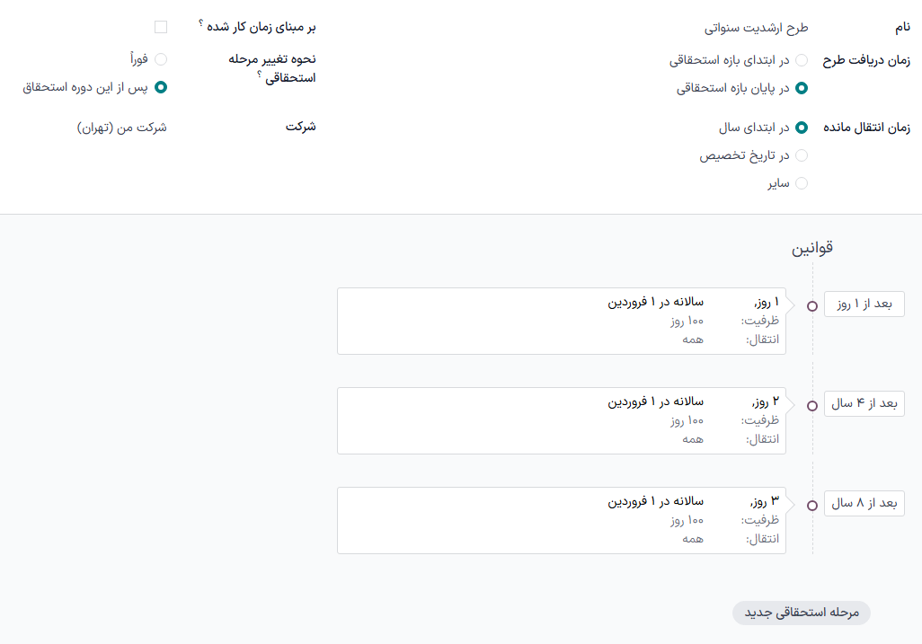Click the timeline node beside «بعد از ۱ روز»

tap(812, 304)
